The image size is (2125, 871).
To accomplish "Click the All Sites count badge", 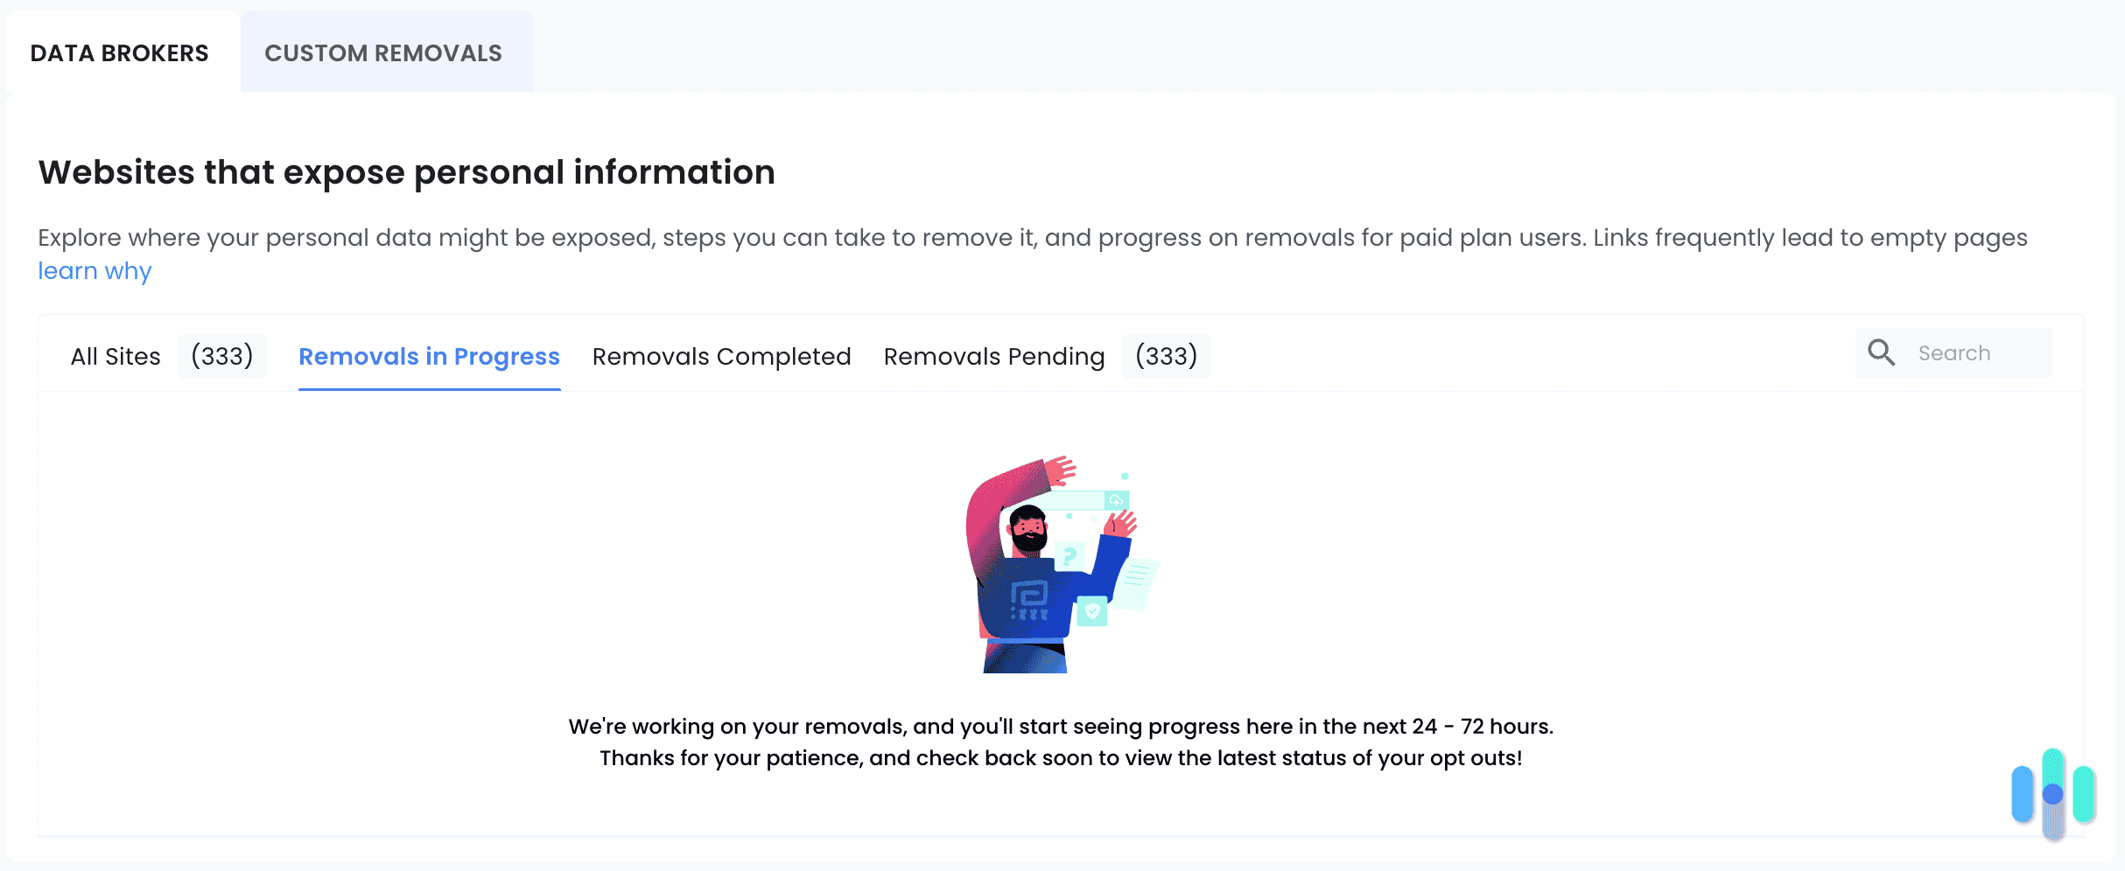I will coord(222,357).
